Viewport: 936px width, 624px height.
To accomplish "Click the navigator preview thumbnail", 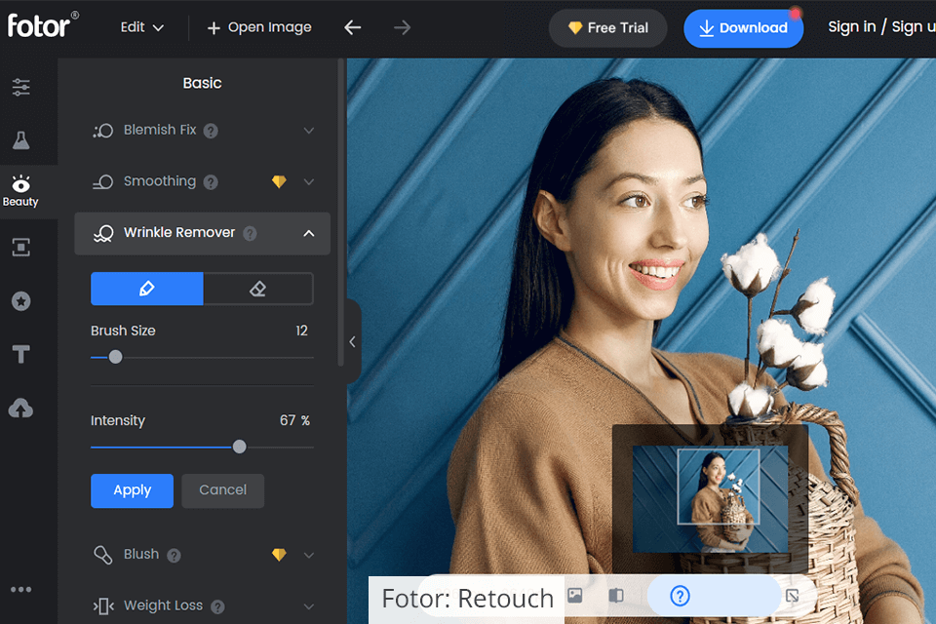I will click(711, 498).
